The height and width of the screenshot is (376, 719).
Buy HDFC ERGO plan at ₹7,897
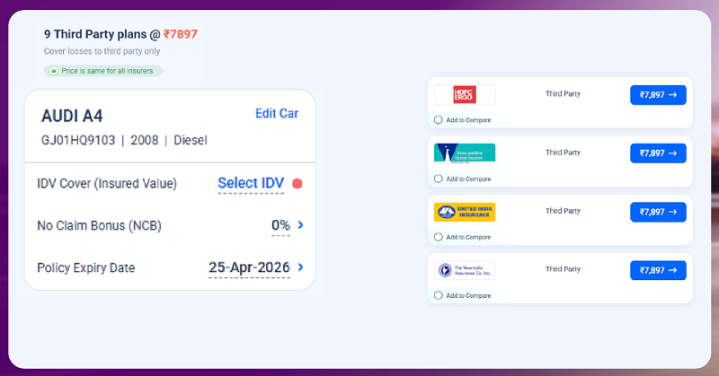pos(658,95)
